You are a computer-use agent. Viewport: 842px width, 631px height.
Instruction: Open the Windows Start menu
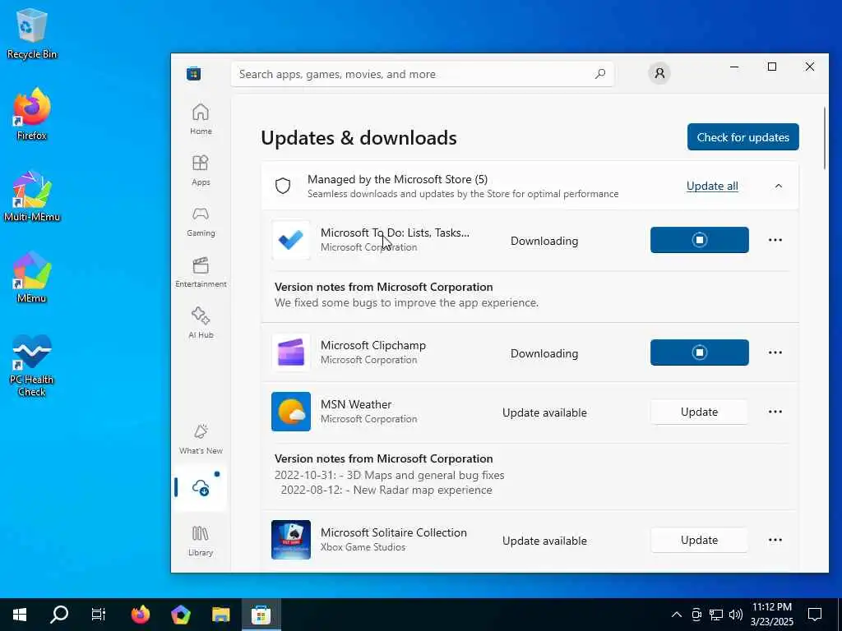click(20, 615)
